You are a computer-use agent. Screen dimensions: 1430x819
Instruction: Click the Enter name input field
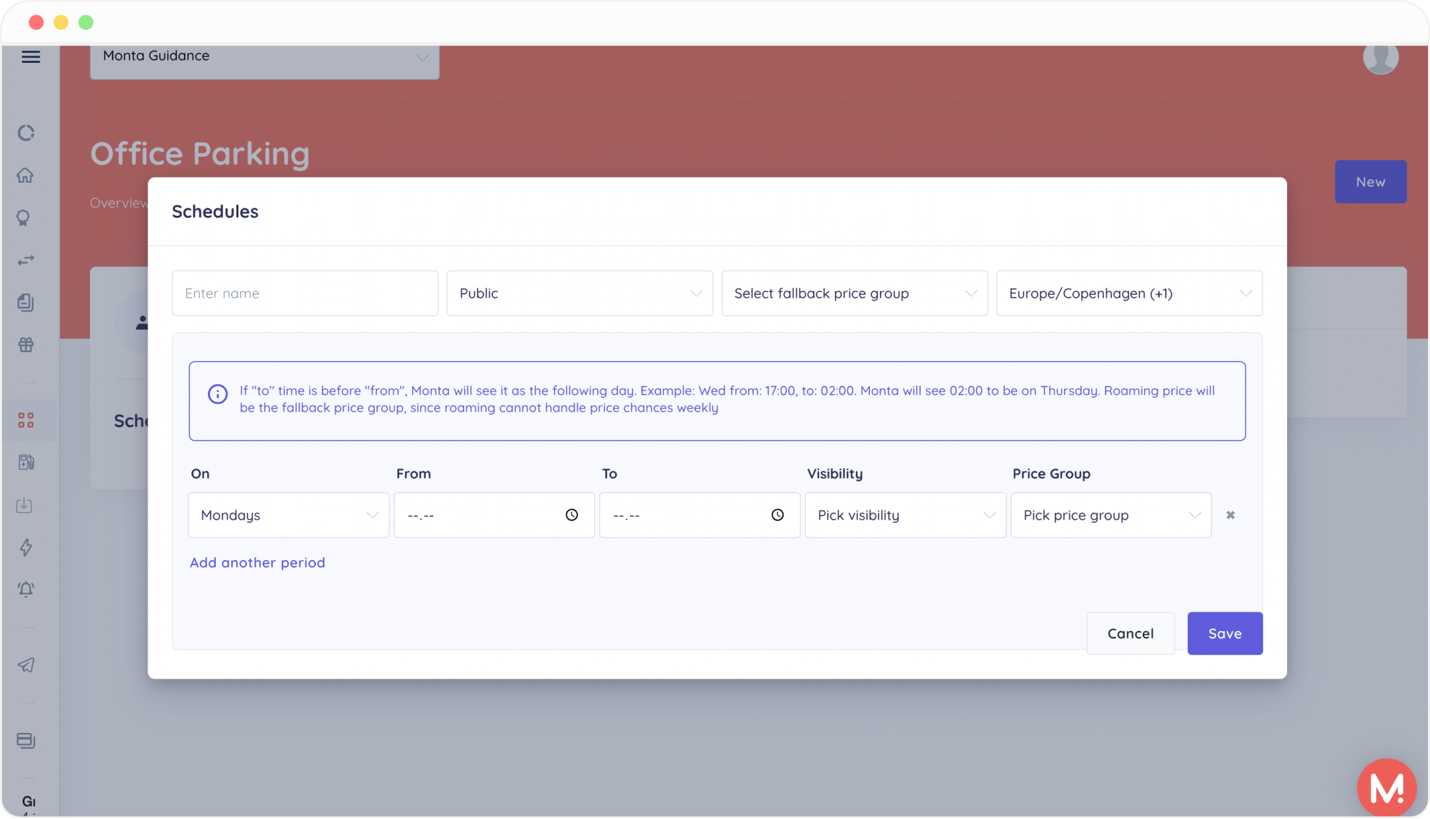[305, 293]
